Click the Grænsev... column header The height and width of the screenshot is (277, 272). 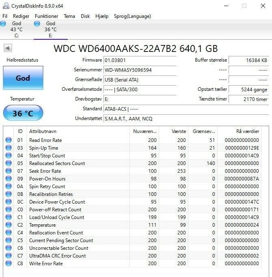click(203, 131)
